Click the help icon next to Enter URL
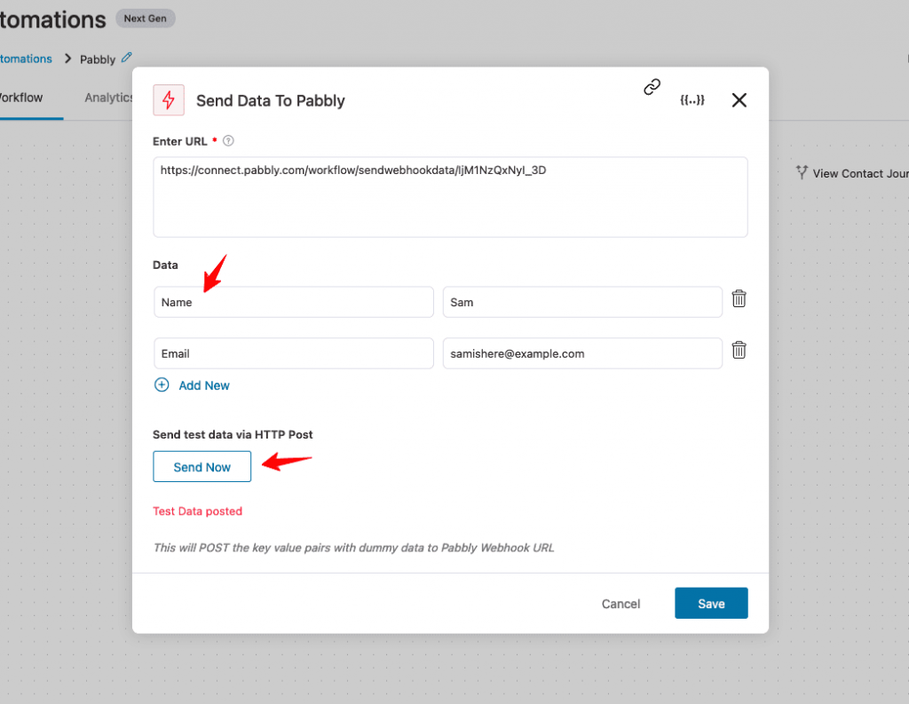 (x=228, y=141)
